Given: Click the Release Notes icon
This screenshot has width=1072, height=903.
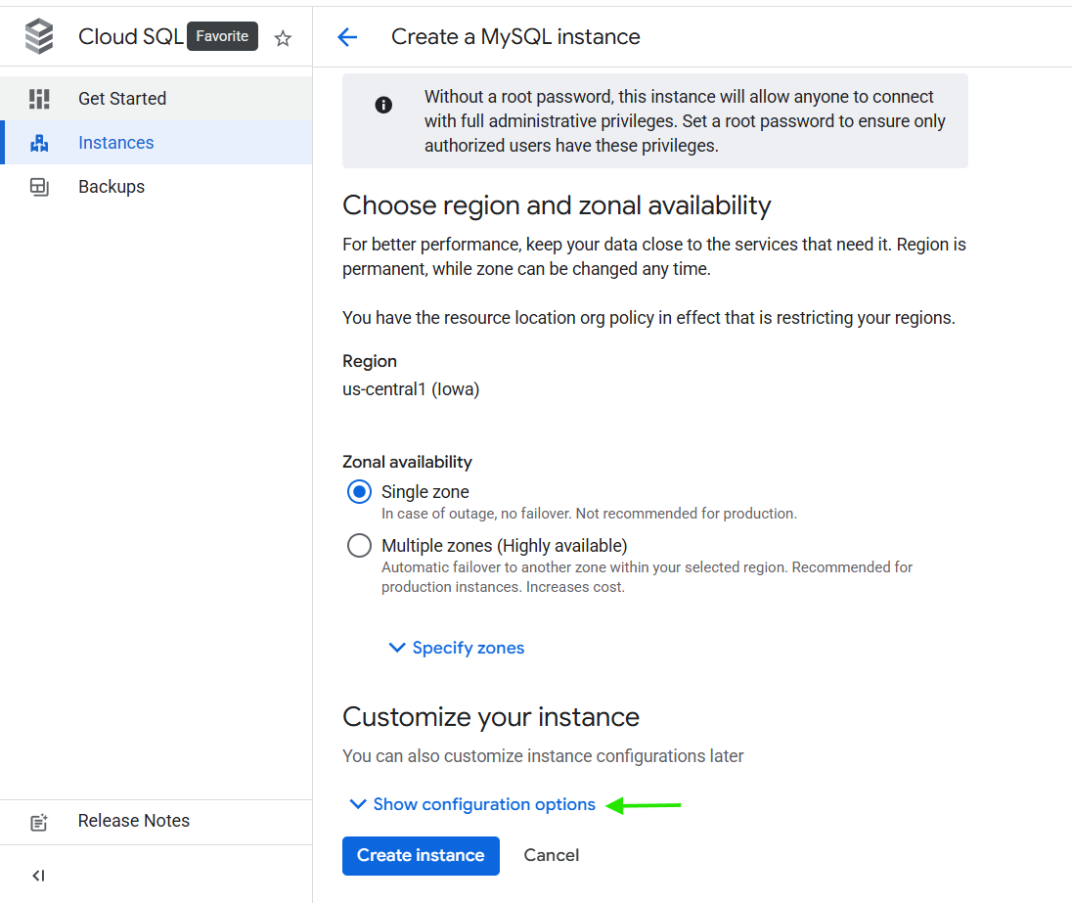Looking at the screenshot, I should [x=39, y=822].
